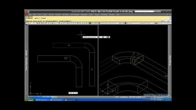Click the magnifier zoom icon in the standard toolbar

42,23
